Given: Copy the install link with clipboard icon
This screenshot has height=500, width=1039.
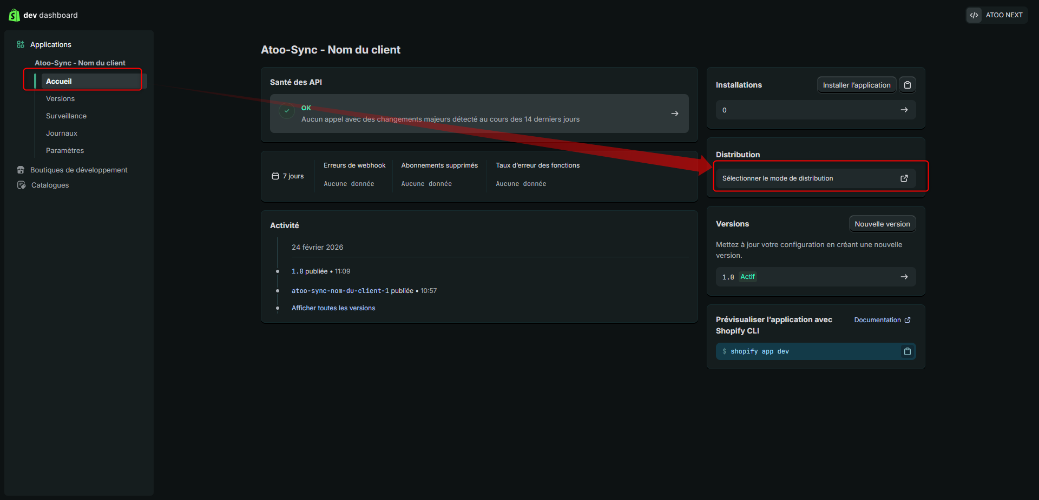Looking at the screenshot, I should (908, 85).
